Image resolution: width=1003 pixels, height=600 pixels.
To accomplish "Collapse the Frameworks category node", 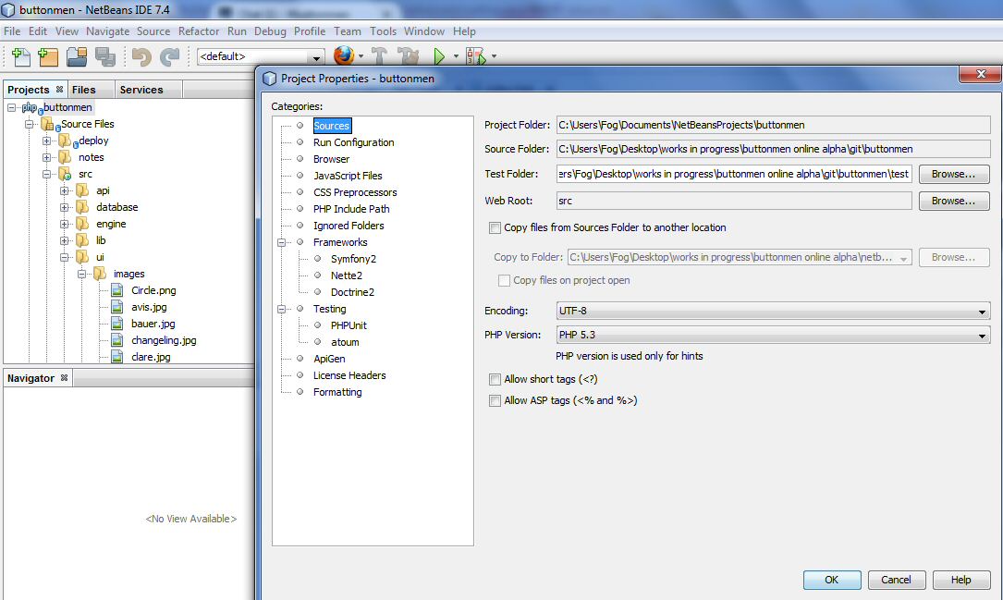I will (281, 242).
